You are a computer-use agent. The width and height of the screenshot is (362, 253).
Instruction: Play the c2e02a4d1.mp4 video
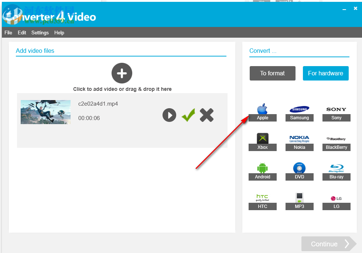pos(169,115)
